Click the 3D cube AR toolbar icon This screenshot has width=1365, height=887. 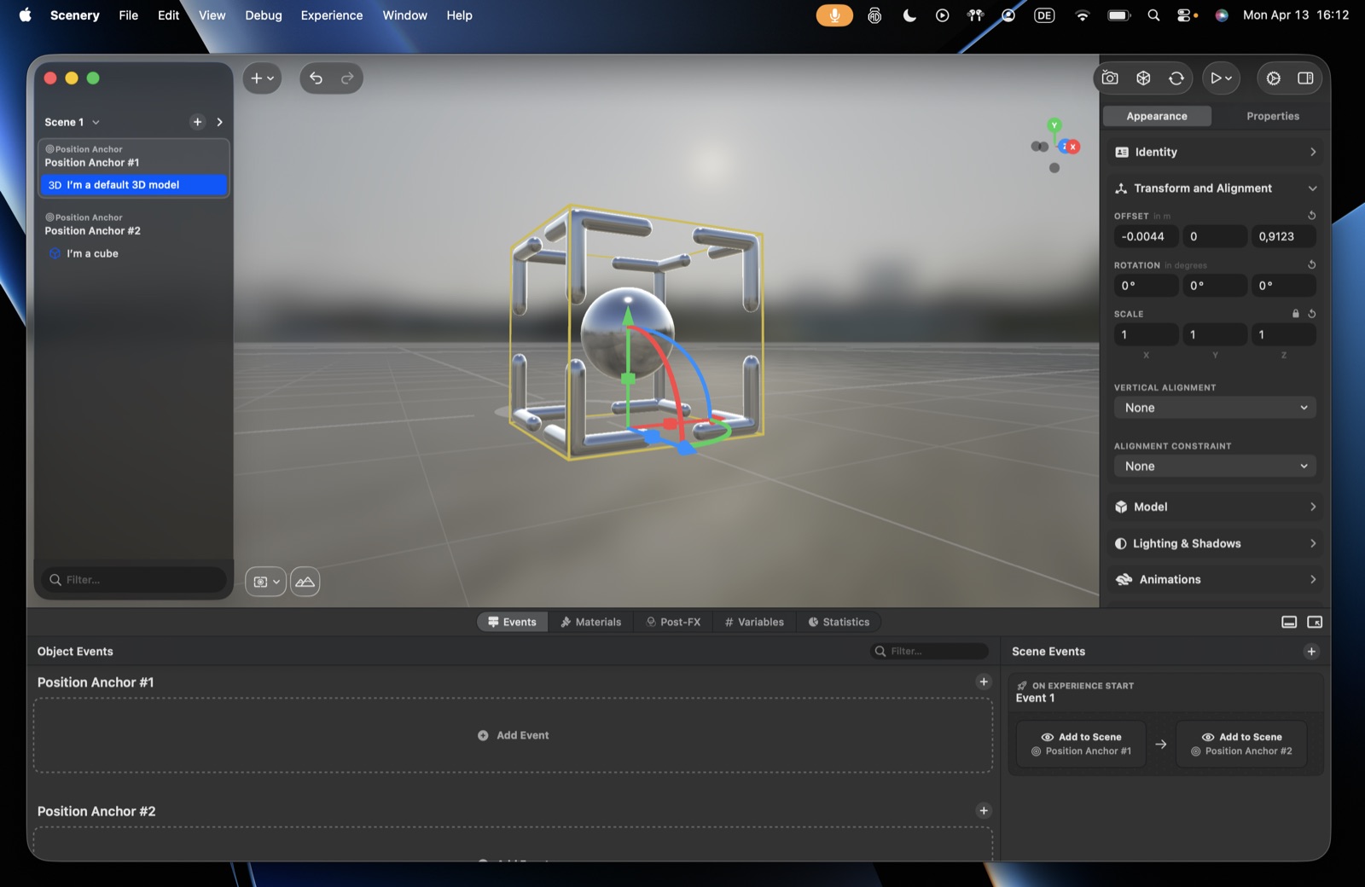pyautogui.click(x=1143, y=78)
